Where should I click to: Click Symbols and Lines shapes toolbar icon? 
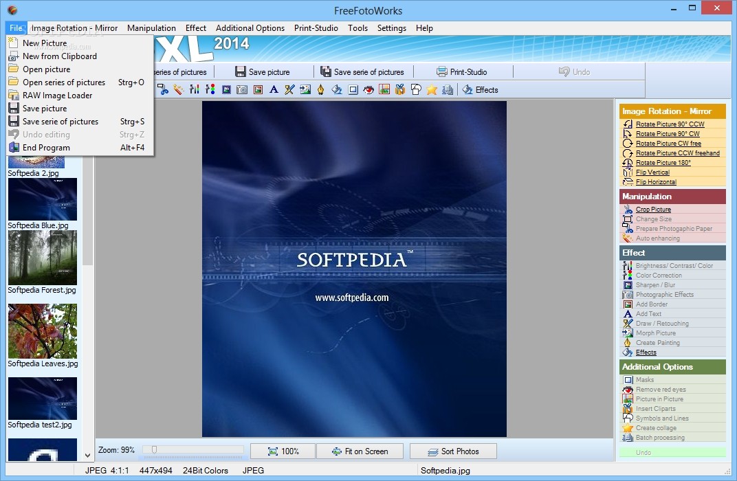pos(416,89)
